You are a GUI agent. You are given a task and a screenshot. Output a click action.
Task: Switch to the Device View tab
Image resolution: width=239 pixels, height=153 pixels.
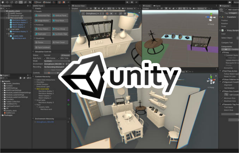[x=78, y=6]
